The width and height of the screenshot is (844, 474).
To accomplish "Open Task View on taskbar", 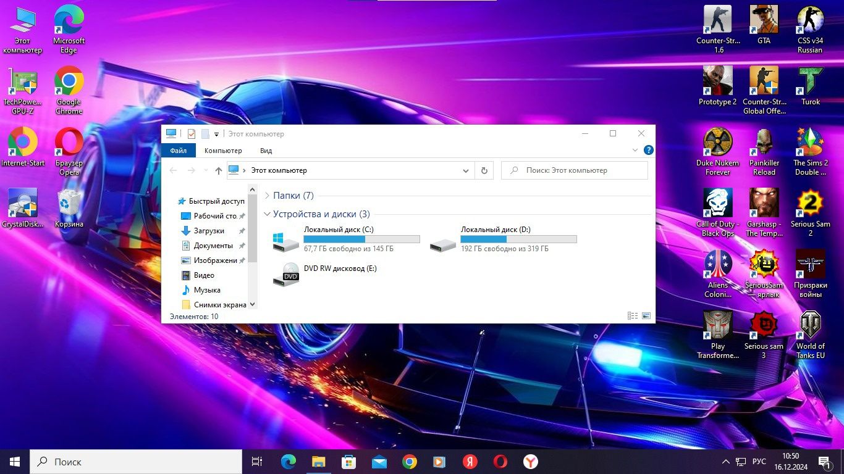I will pos(257,462).
